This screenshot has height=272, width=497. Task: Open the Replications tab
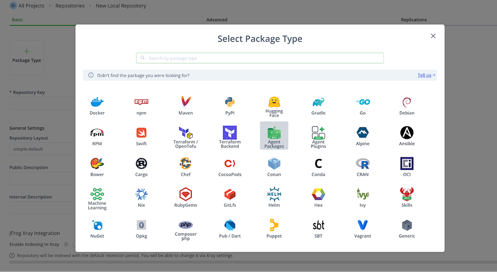[414, 19]
